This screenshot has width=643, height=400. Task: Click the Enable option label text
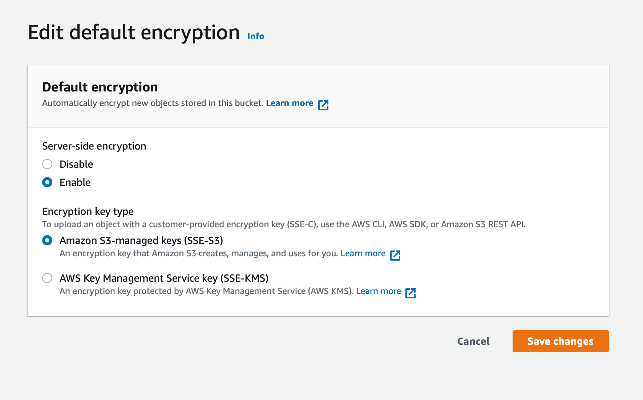pos(75,182)
